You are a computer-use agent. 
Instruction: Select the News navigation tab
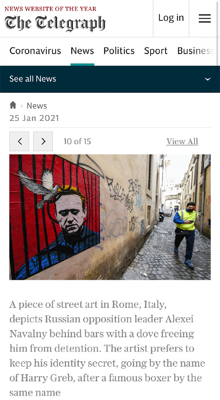click(82, 51)
